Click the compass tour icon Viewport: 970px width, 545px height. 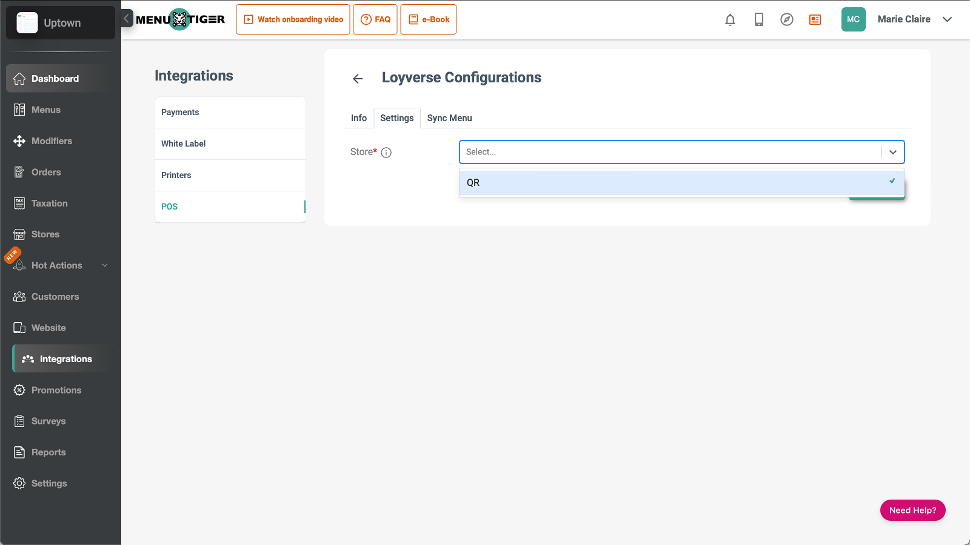click(x=787, y=19)
